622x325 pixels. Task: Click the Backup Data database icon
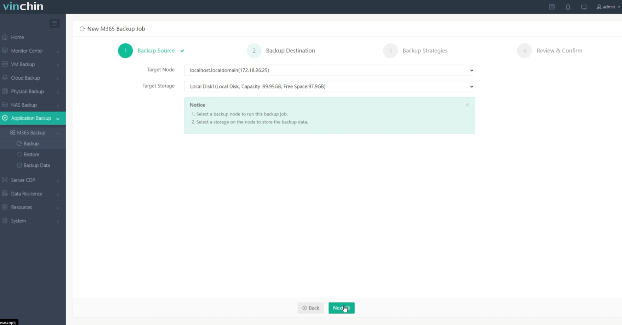coord(19,165)
